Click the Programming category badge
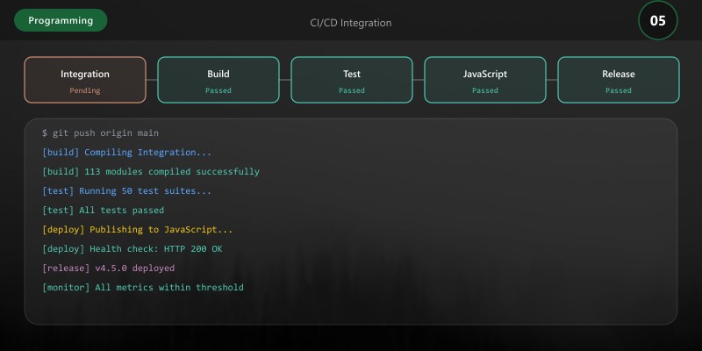The width and height of the screenshot is (702, 351). (61, 20)
